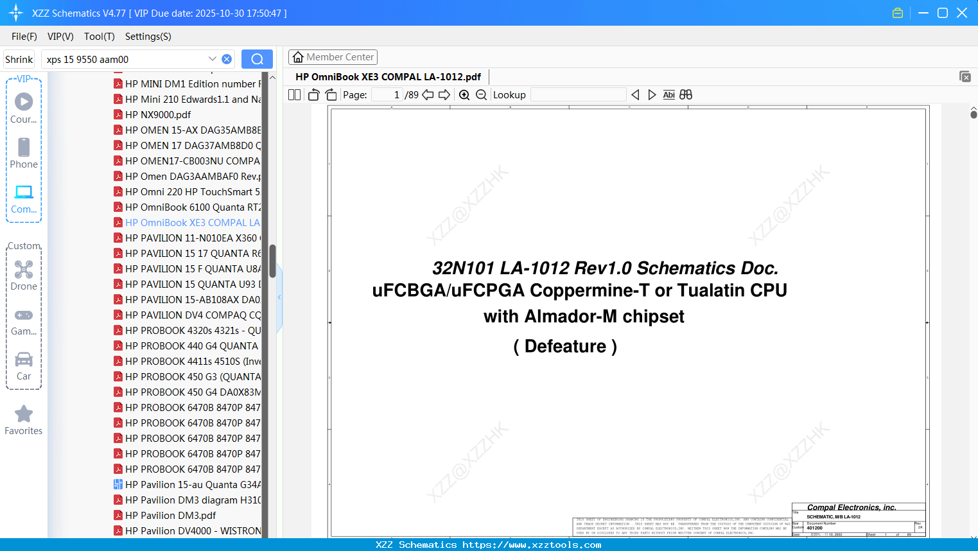The image size is (978, 551).
Task: Zoom out of the schematic
Action: tap(481, 95)
